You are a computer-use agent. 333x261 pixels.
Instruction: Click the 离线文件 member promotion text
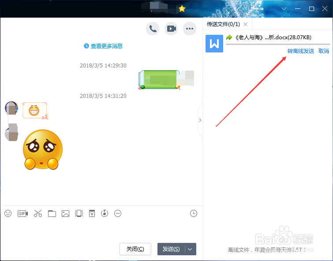point(266,250)
